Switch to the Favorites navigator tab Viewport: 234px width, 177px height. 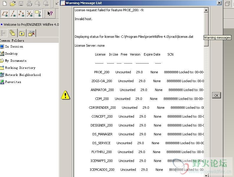point(22,33)
